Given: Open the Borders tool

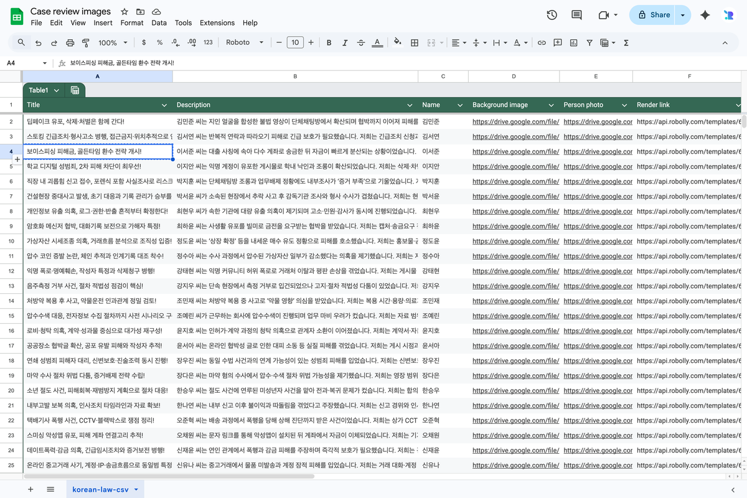Looking at the screenshot, I should [413, 42].
